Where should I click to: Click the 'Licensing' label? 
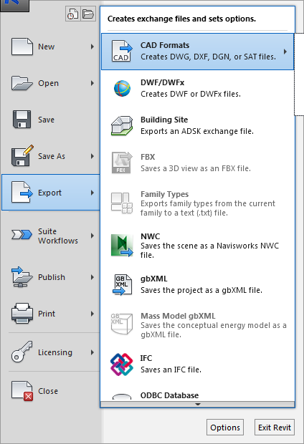coord(55,352)
